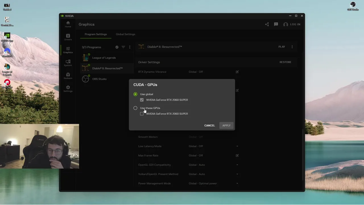
Task: Select Diablo II: Resurrected in programs list
Action: (x=107, y=68)
